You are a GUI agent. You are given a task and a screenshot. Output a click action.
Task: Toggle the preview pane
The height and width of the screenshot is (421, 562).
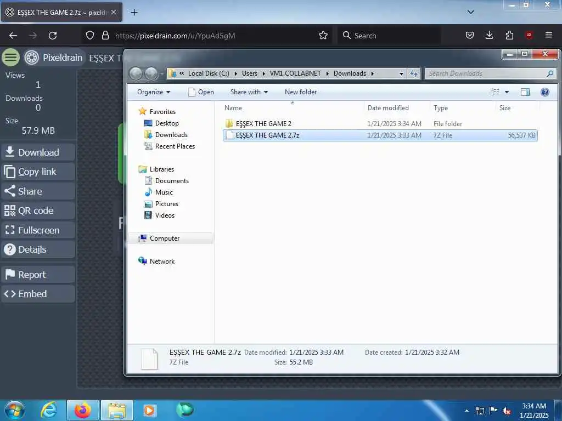(525, 92)
